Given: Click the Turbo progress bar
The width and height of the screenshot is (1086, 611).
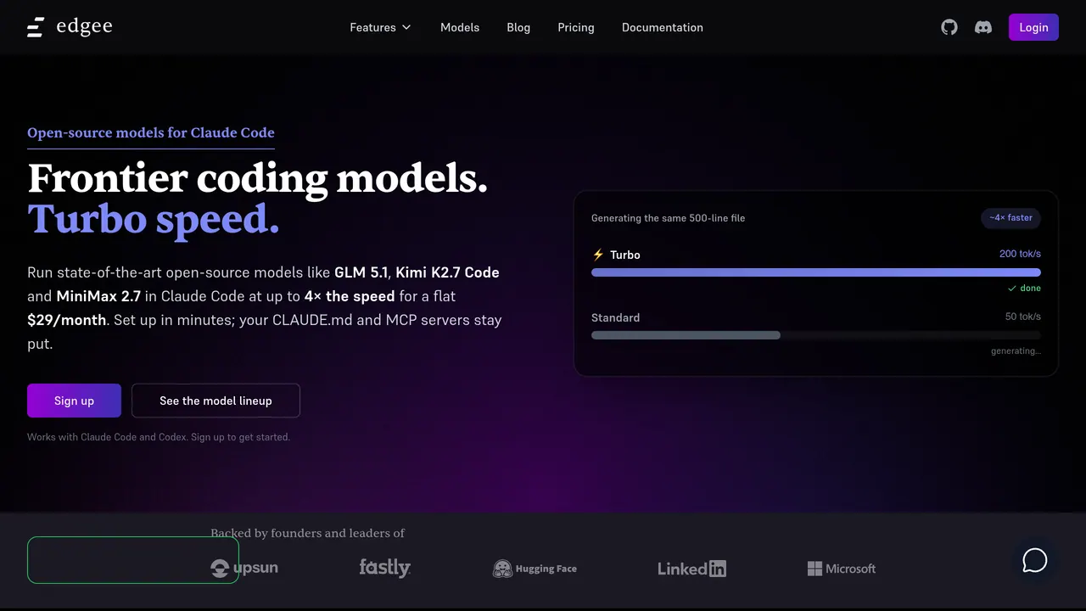Looking at the screenshot, I should tap(816, 272).
